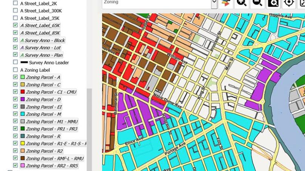The height and width of the screenshot is (171, 305).
Task: Click the Balmoral St map label
Action: pos(115,104)
